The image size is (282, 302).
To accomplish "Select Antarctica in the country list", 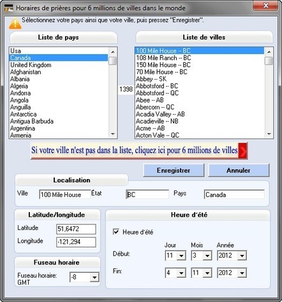I will (x=59, y=114).
